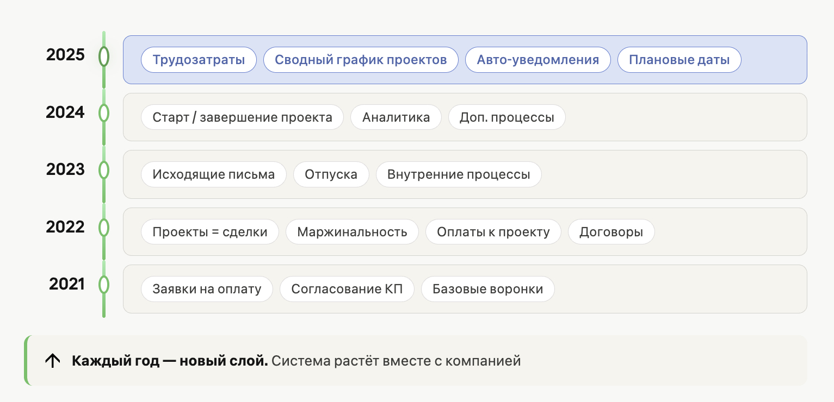Select the Заявки на оплату chip
This screenshot has width=834, height=402.
point(207,289)
